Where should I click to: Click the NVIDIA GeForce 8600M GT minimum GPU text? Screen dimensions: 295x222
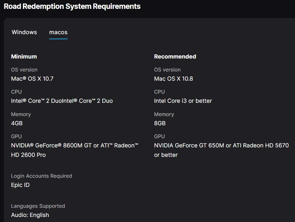click(x=75, y=150)
